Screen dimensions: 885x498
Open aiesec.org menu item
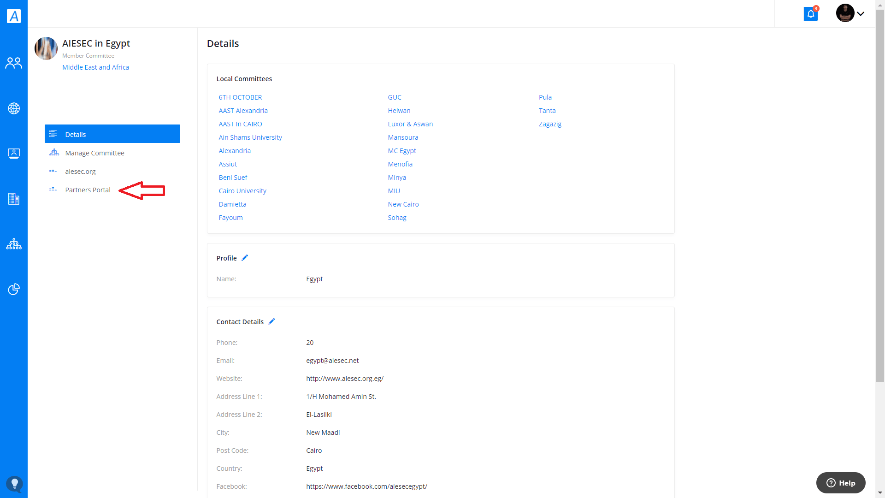80,172
